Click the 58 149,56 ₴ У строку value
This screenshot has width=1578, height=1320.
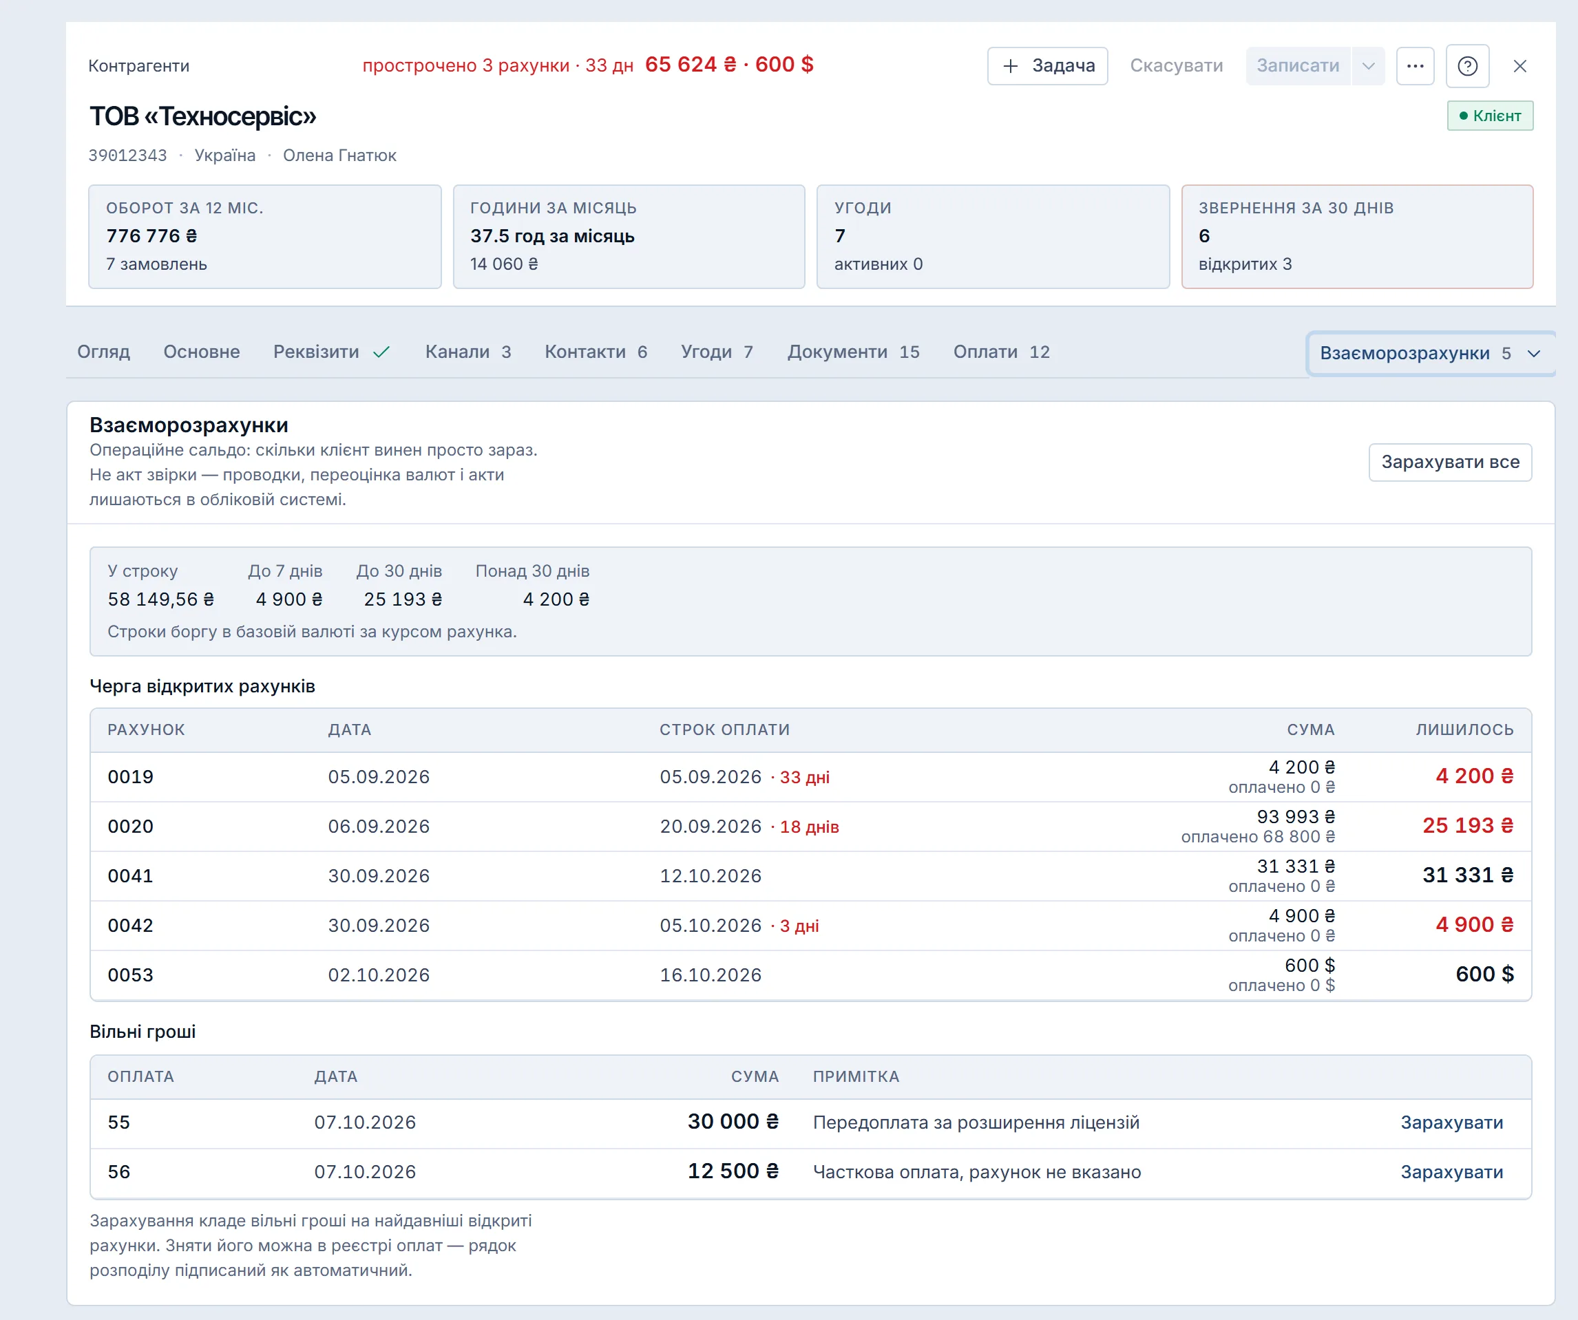coord(161,599)
